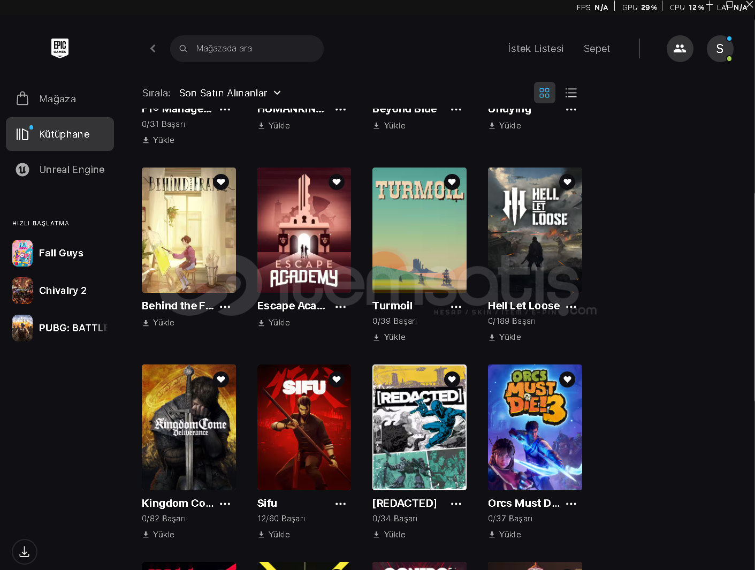Open more options for [REDACTED]
Image resolution: width=755 pixels, height=570 pixels.
point(456,504)
